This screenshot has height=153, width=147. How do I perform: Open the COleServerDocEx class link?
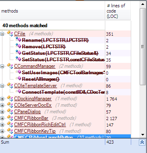(33, 105)
